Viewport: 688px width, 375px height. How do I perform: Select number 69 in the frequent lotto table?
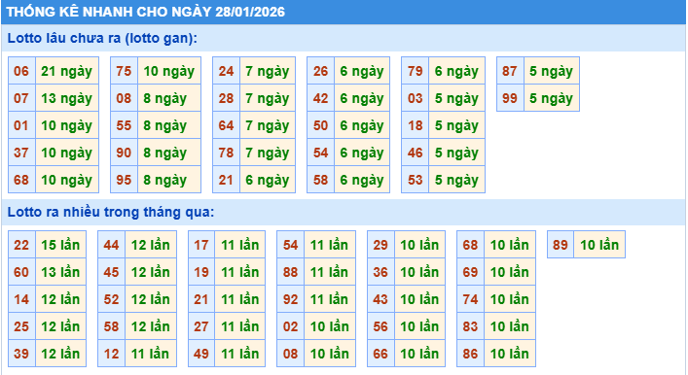470,272
